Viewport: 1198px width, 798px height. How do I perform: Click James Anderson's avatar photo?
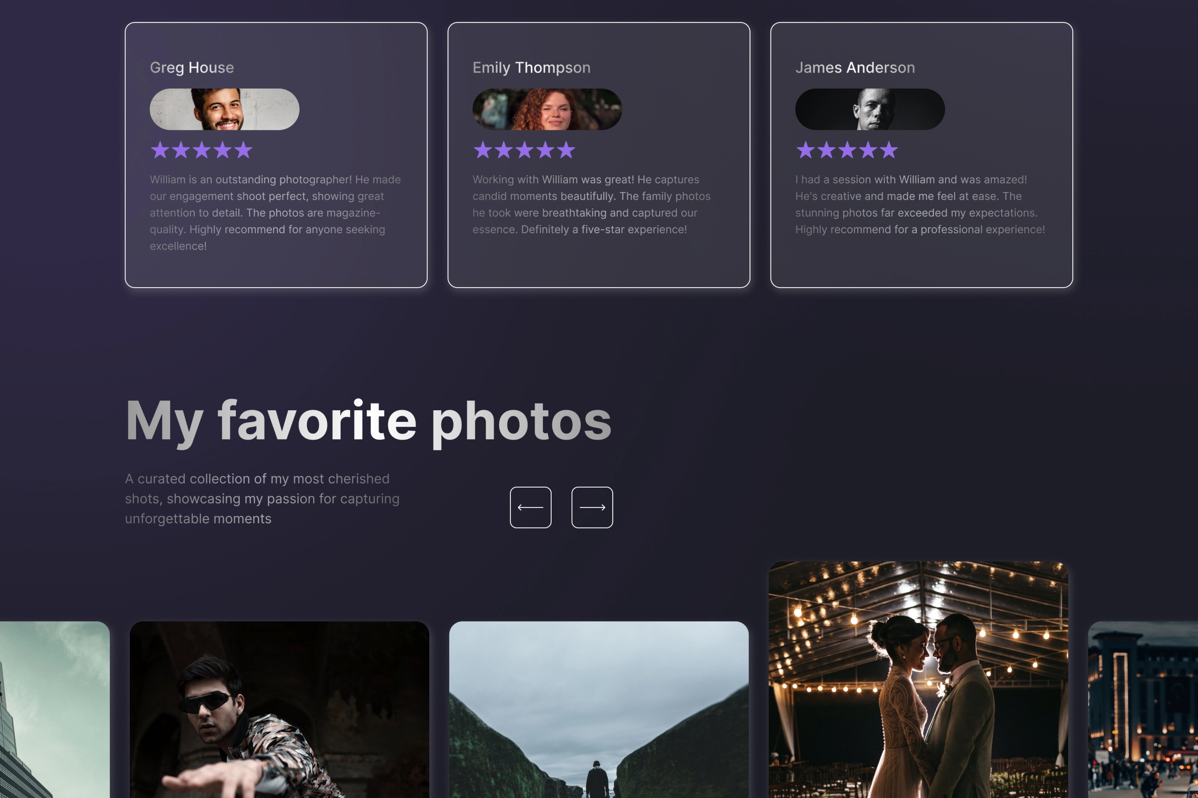pos(870,109)
